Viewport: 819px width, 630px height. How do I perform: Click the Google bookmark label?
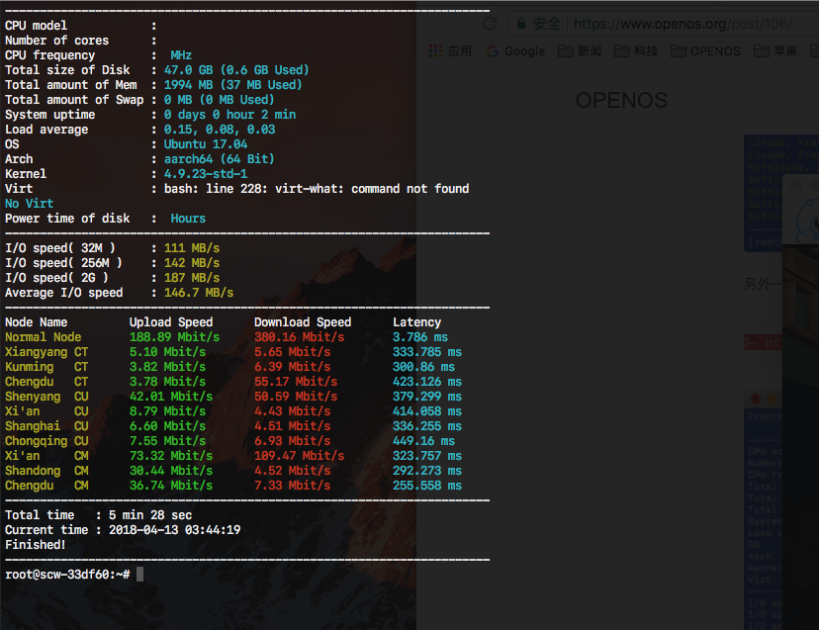tap(524, 51)
